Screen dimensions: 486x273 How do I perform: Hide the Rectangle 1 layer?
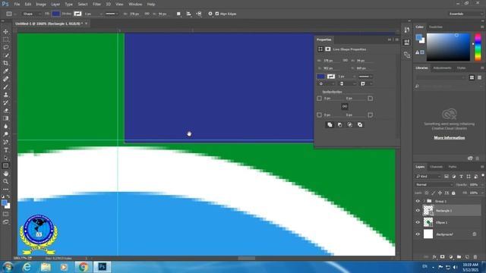(x=418, y=211)
